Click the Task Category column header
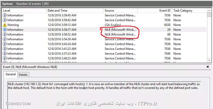The height and width of the screenshot is (109, 213). click(189, 11)
